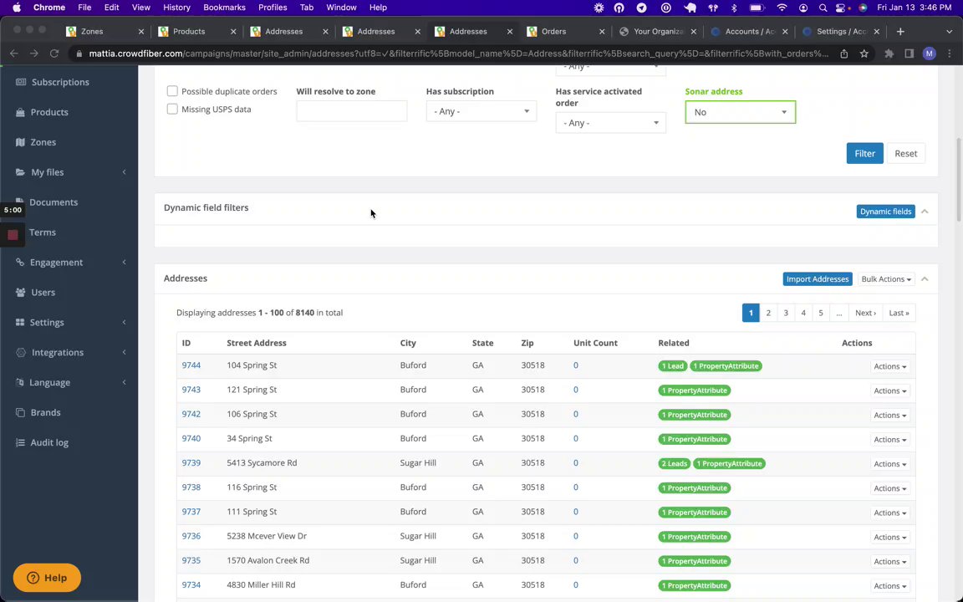Click the Brands sidebar icon
This screenshot has height=602, width=963.
tap(20, 412)
